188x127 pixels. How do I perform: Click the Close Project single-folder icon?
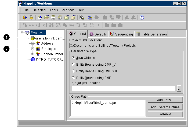pos(67,18)
